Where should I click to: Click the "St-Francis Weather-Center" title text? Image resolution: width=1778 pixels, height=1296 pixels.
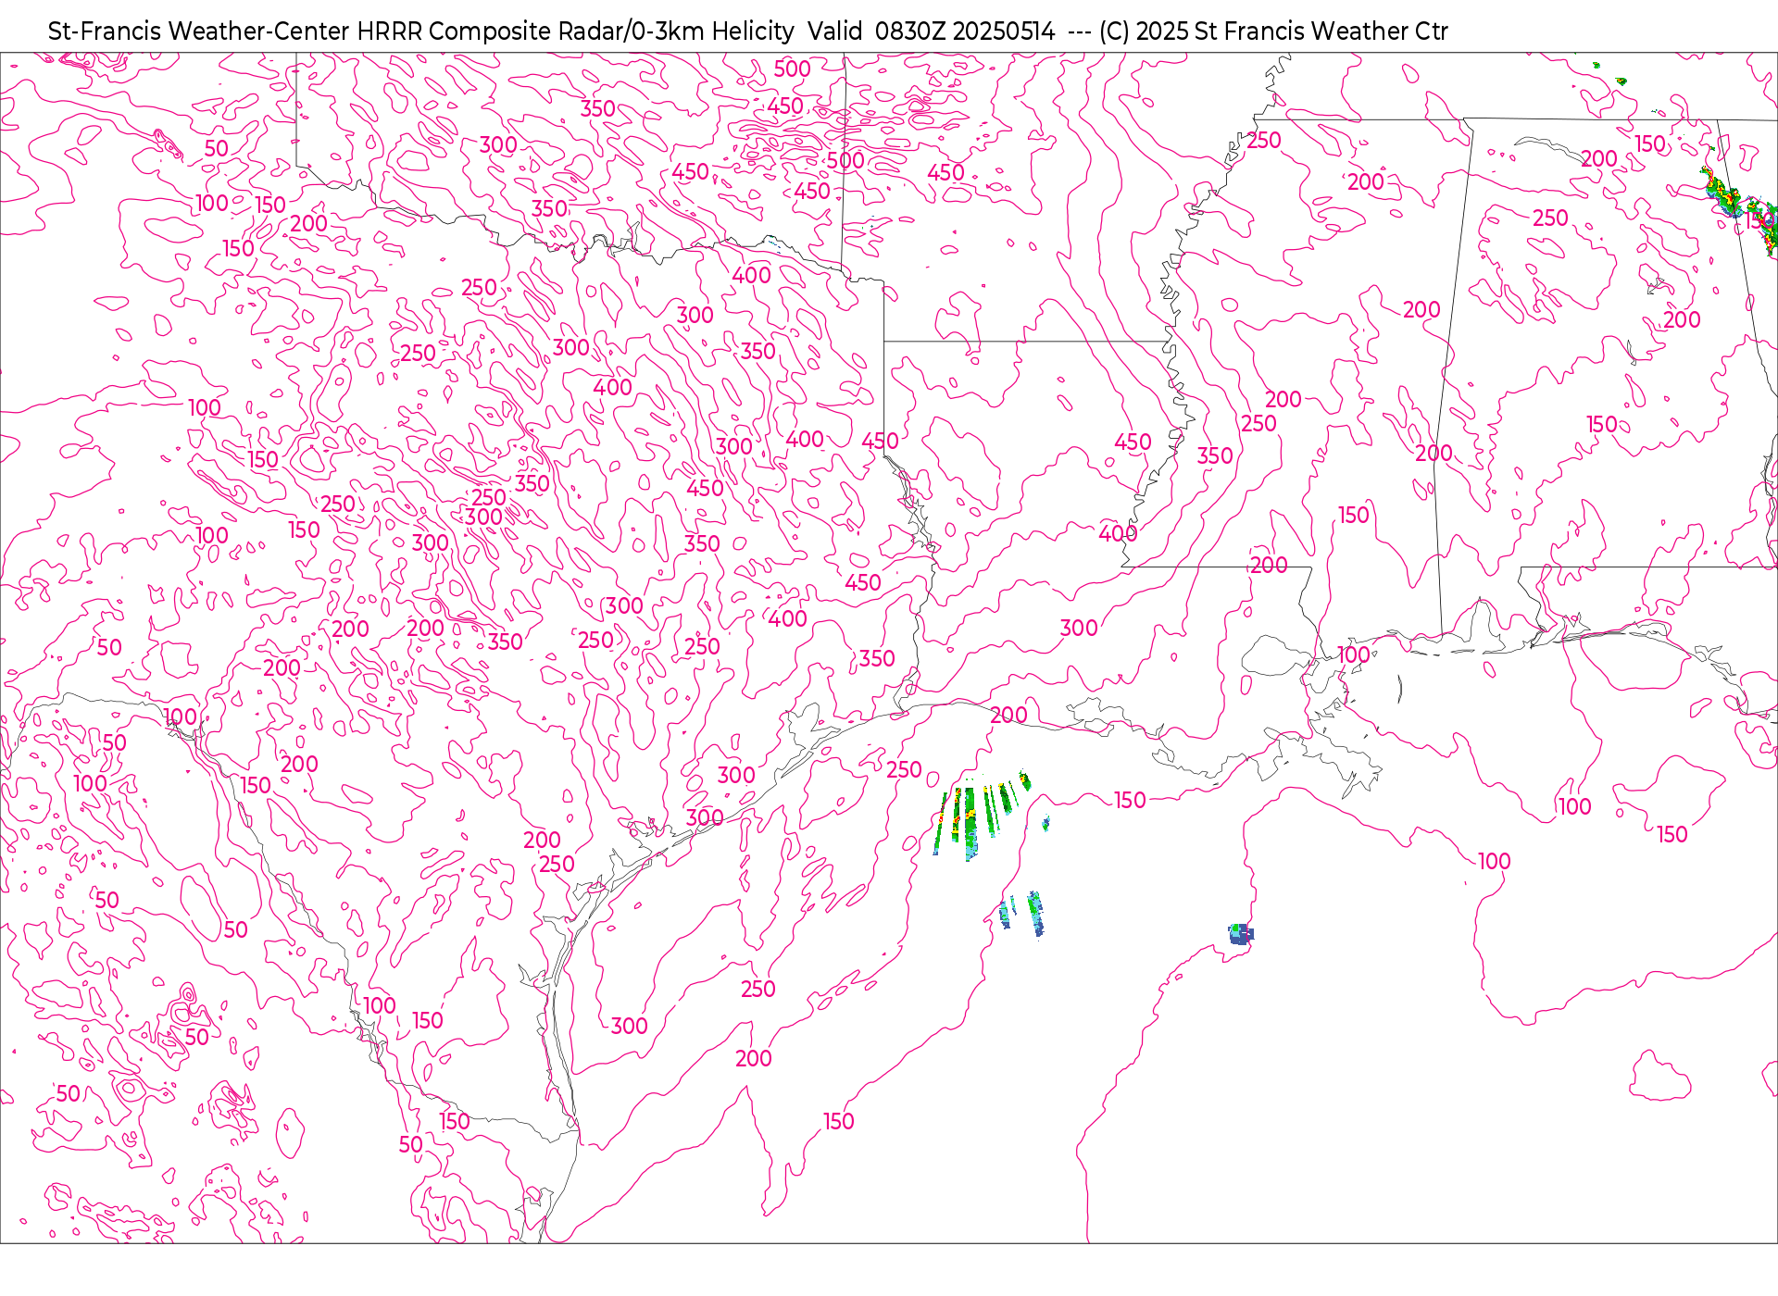pyautogui.click(x=198, y=31)
